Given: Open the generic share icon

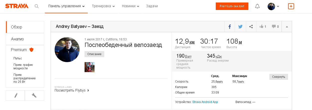Looking at the screenshot, I should point(251,27).
